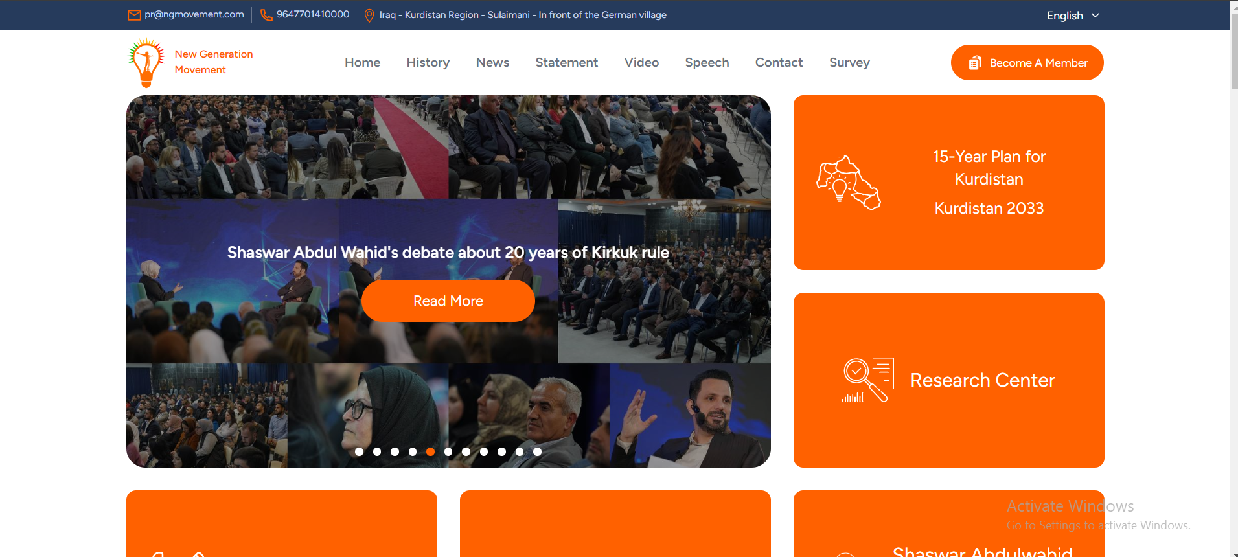This screenshot has width=1238, height=557.
Task: Open the History menu item
Action: pos(428,63)
